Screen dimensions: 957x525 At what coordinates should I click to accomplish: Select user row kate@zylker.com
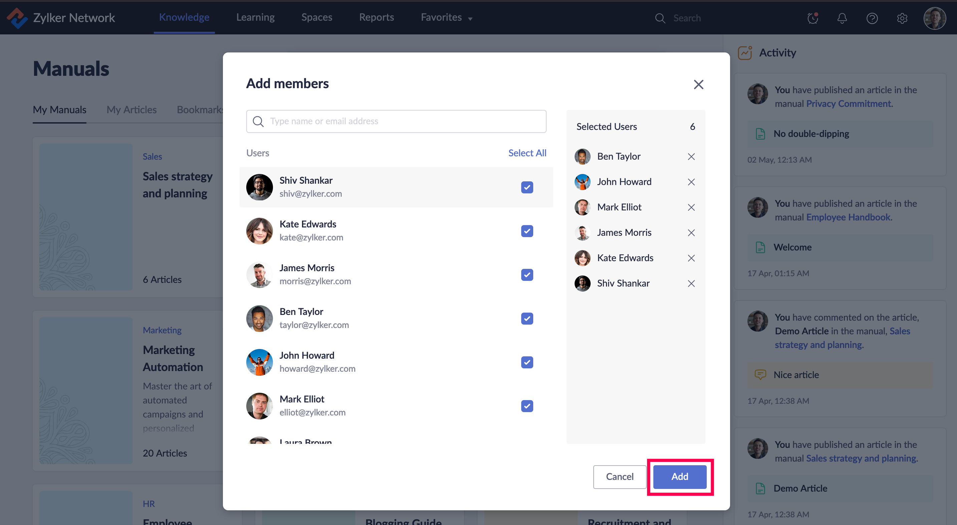tap(396, 231)
